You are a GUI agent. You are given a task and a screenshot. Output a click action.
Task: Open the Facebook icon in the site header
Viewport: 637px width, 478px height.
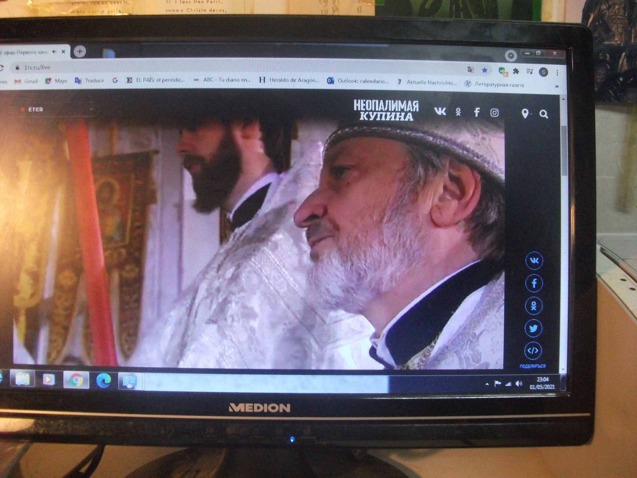(x=477, y=112)
